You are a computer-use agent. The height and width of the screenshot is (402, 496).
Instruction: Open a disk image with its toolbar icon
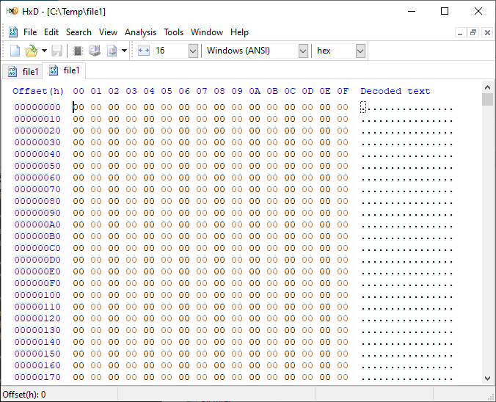click(112, 51)
